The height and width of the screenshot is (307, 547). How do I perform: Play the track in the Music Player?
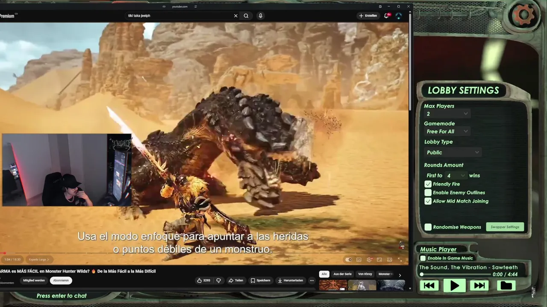455,285
